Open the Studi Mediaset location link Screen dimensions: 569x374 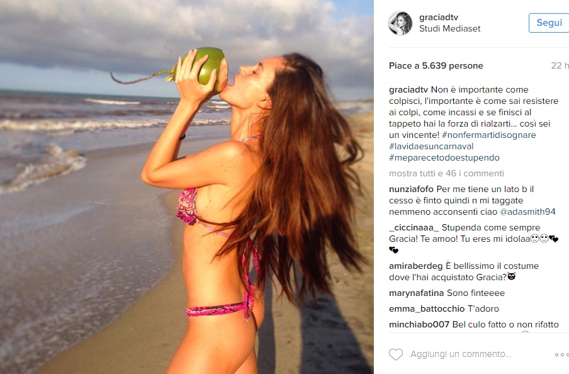pos(449,29)
